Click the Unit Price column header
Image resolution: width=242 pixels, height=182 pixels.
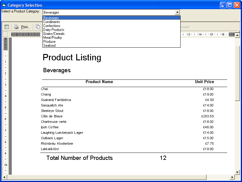tap(204, 82)
